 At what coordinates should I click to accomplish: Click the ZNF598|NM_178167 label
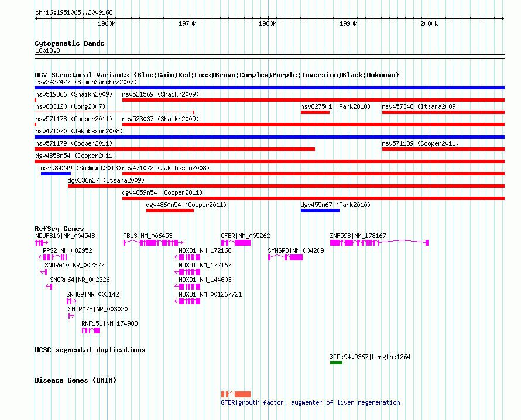tap(358, 236)
